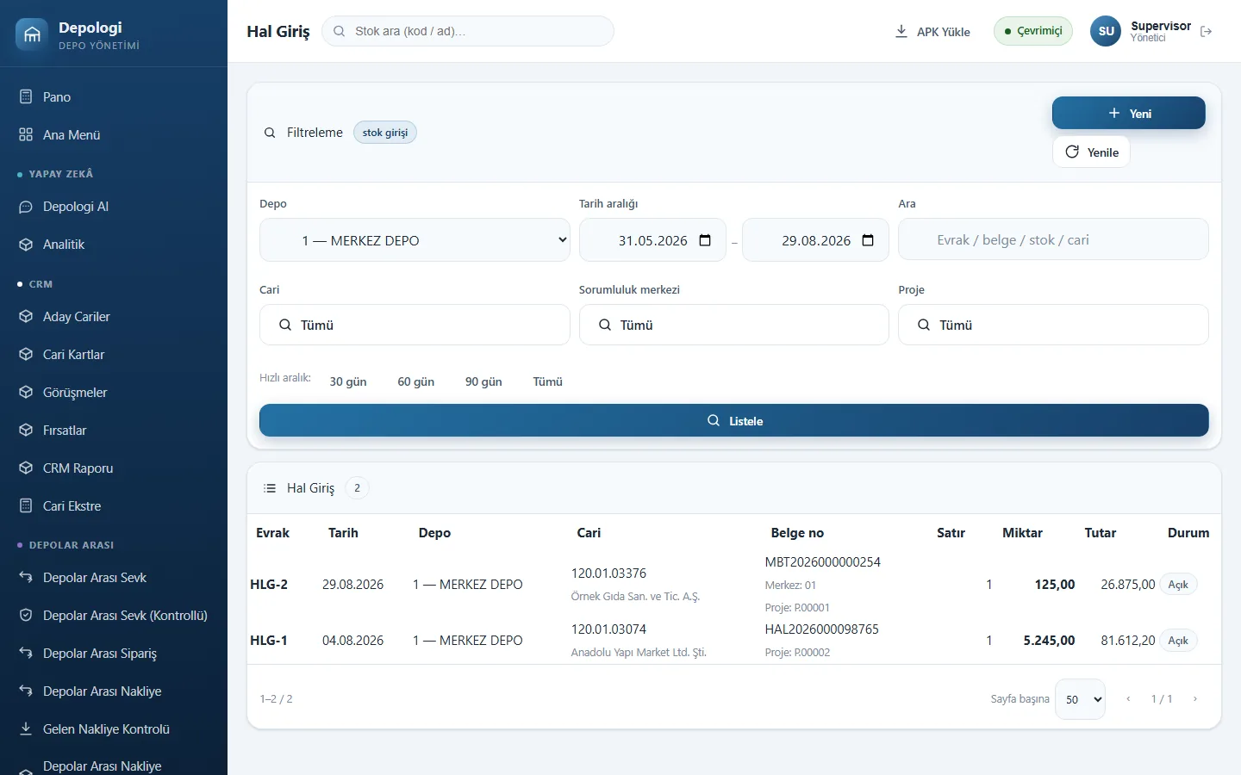Image resolution: width=1241 pixels, height=775 pixels.
Task: Open Fırsatlar in the sidebar
Action: point(114,431)
